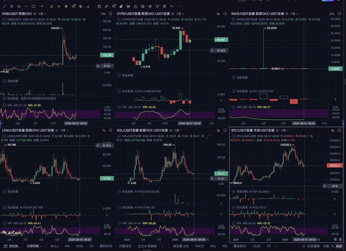Toggle percent % scale mode

(x=332, y=246)
